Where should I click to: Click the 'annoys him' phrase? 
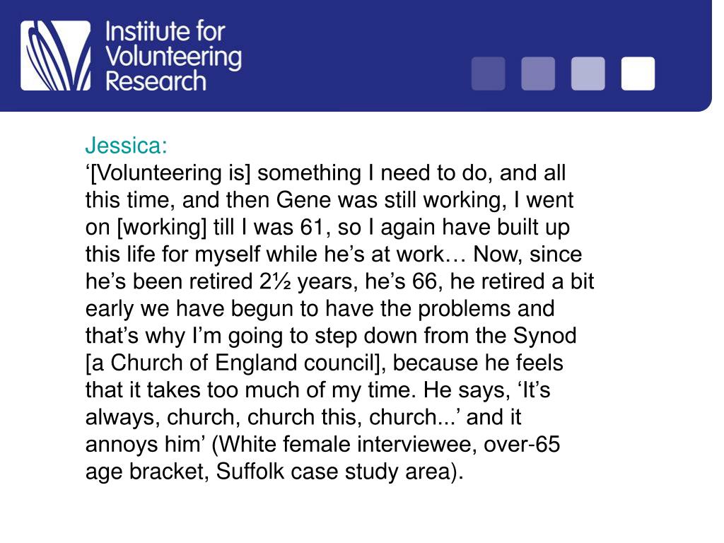pos(144,445)
